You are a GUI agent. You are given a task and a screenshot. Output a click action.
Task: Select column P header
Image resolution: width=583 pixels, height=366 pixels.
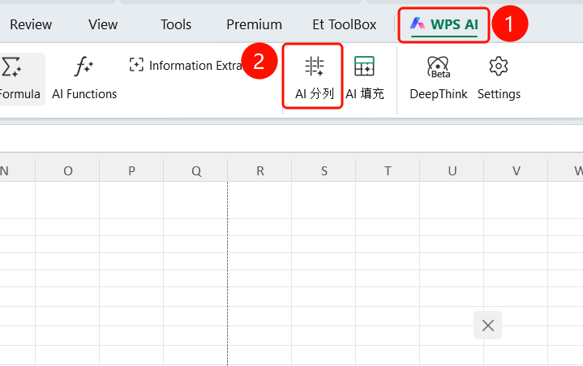(131, 170)
